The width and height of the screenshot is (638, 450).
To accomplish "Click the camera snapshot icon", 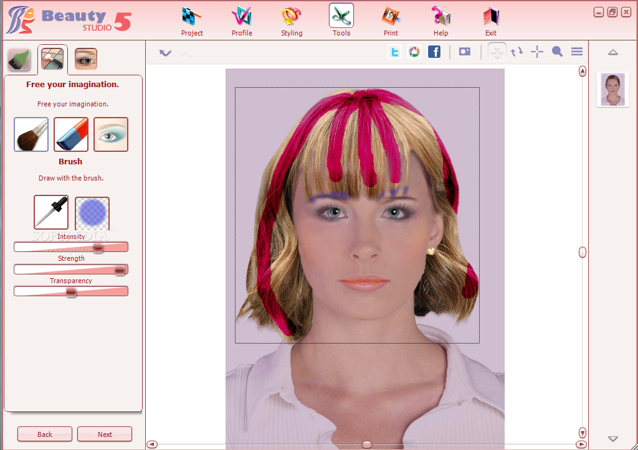I will [x=465, y=52].
